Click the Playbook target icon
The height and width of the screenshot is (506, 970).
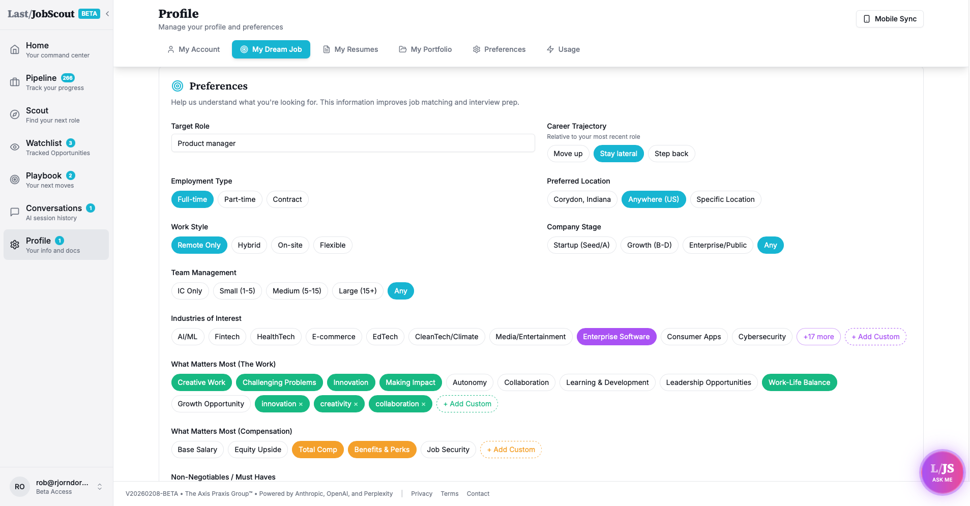point(15,179)
